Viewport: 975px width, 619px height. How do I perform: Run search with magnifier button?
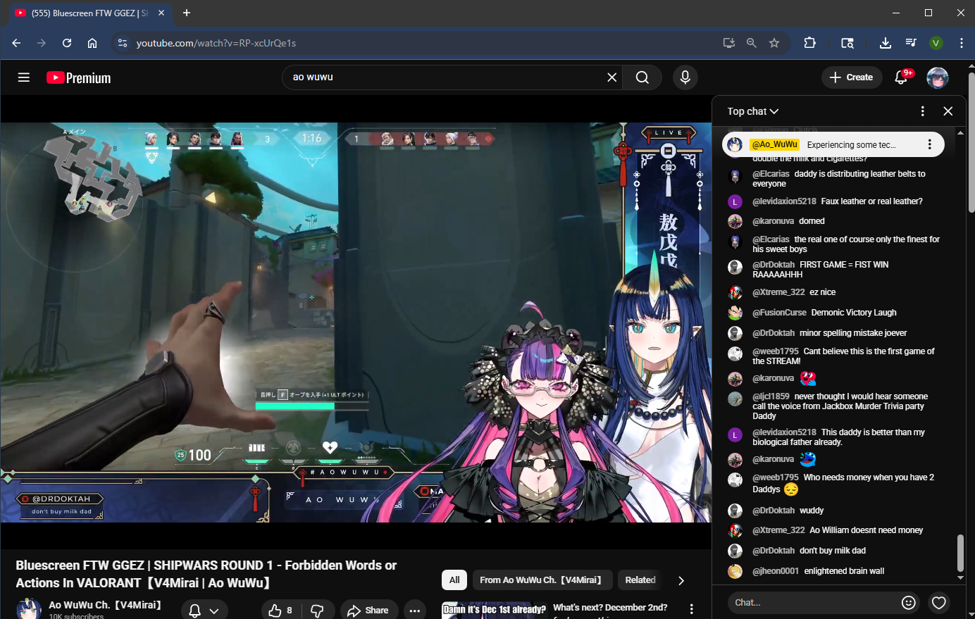[642, 77]
